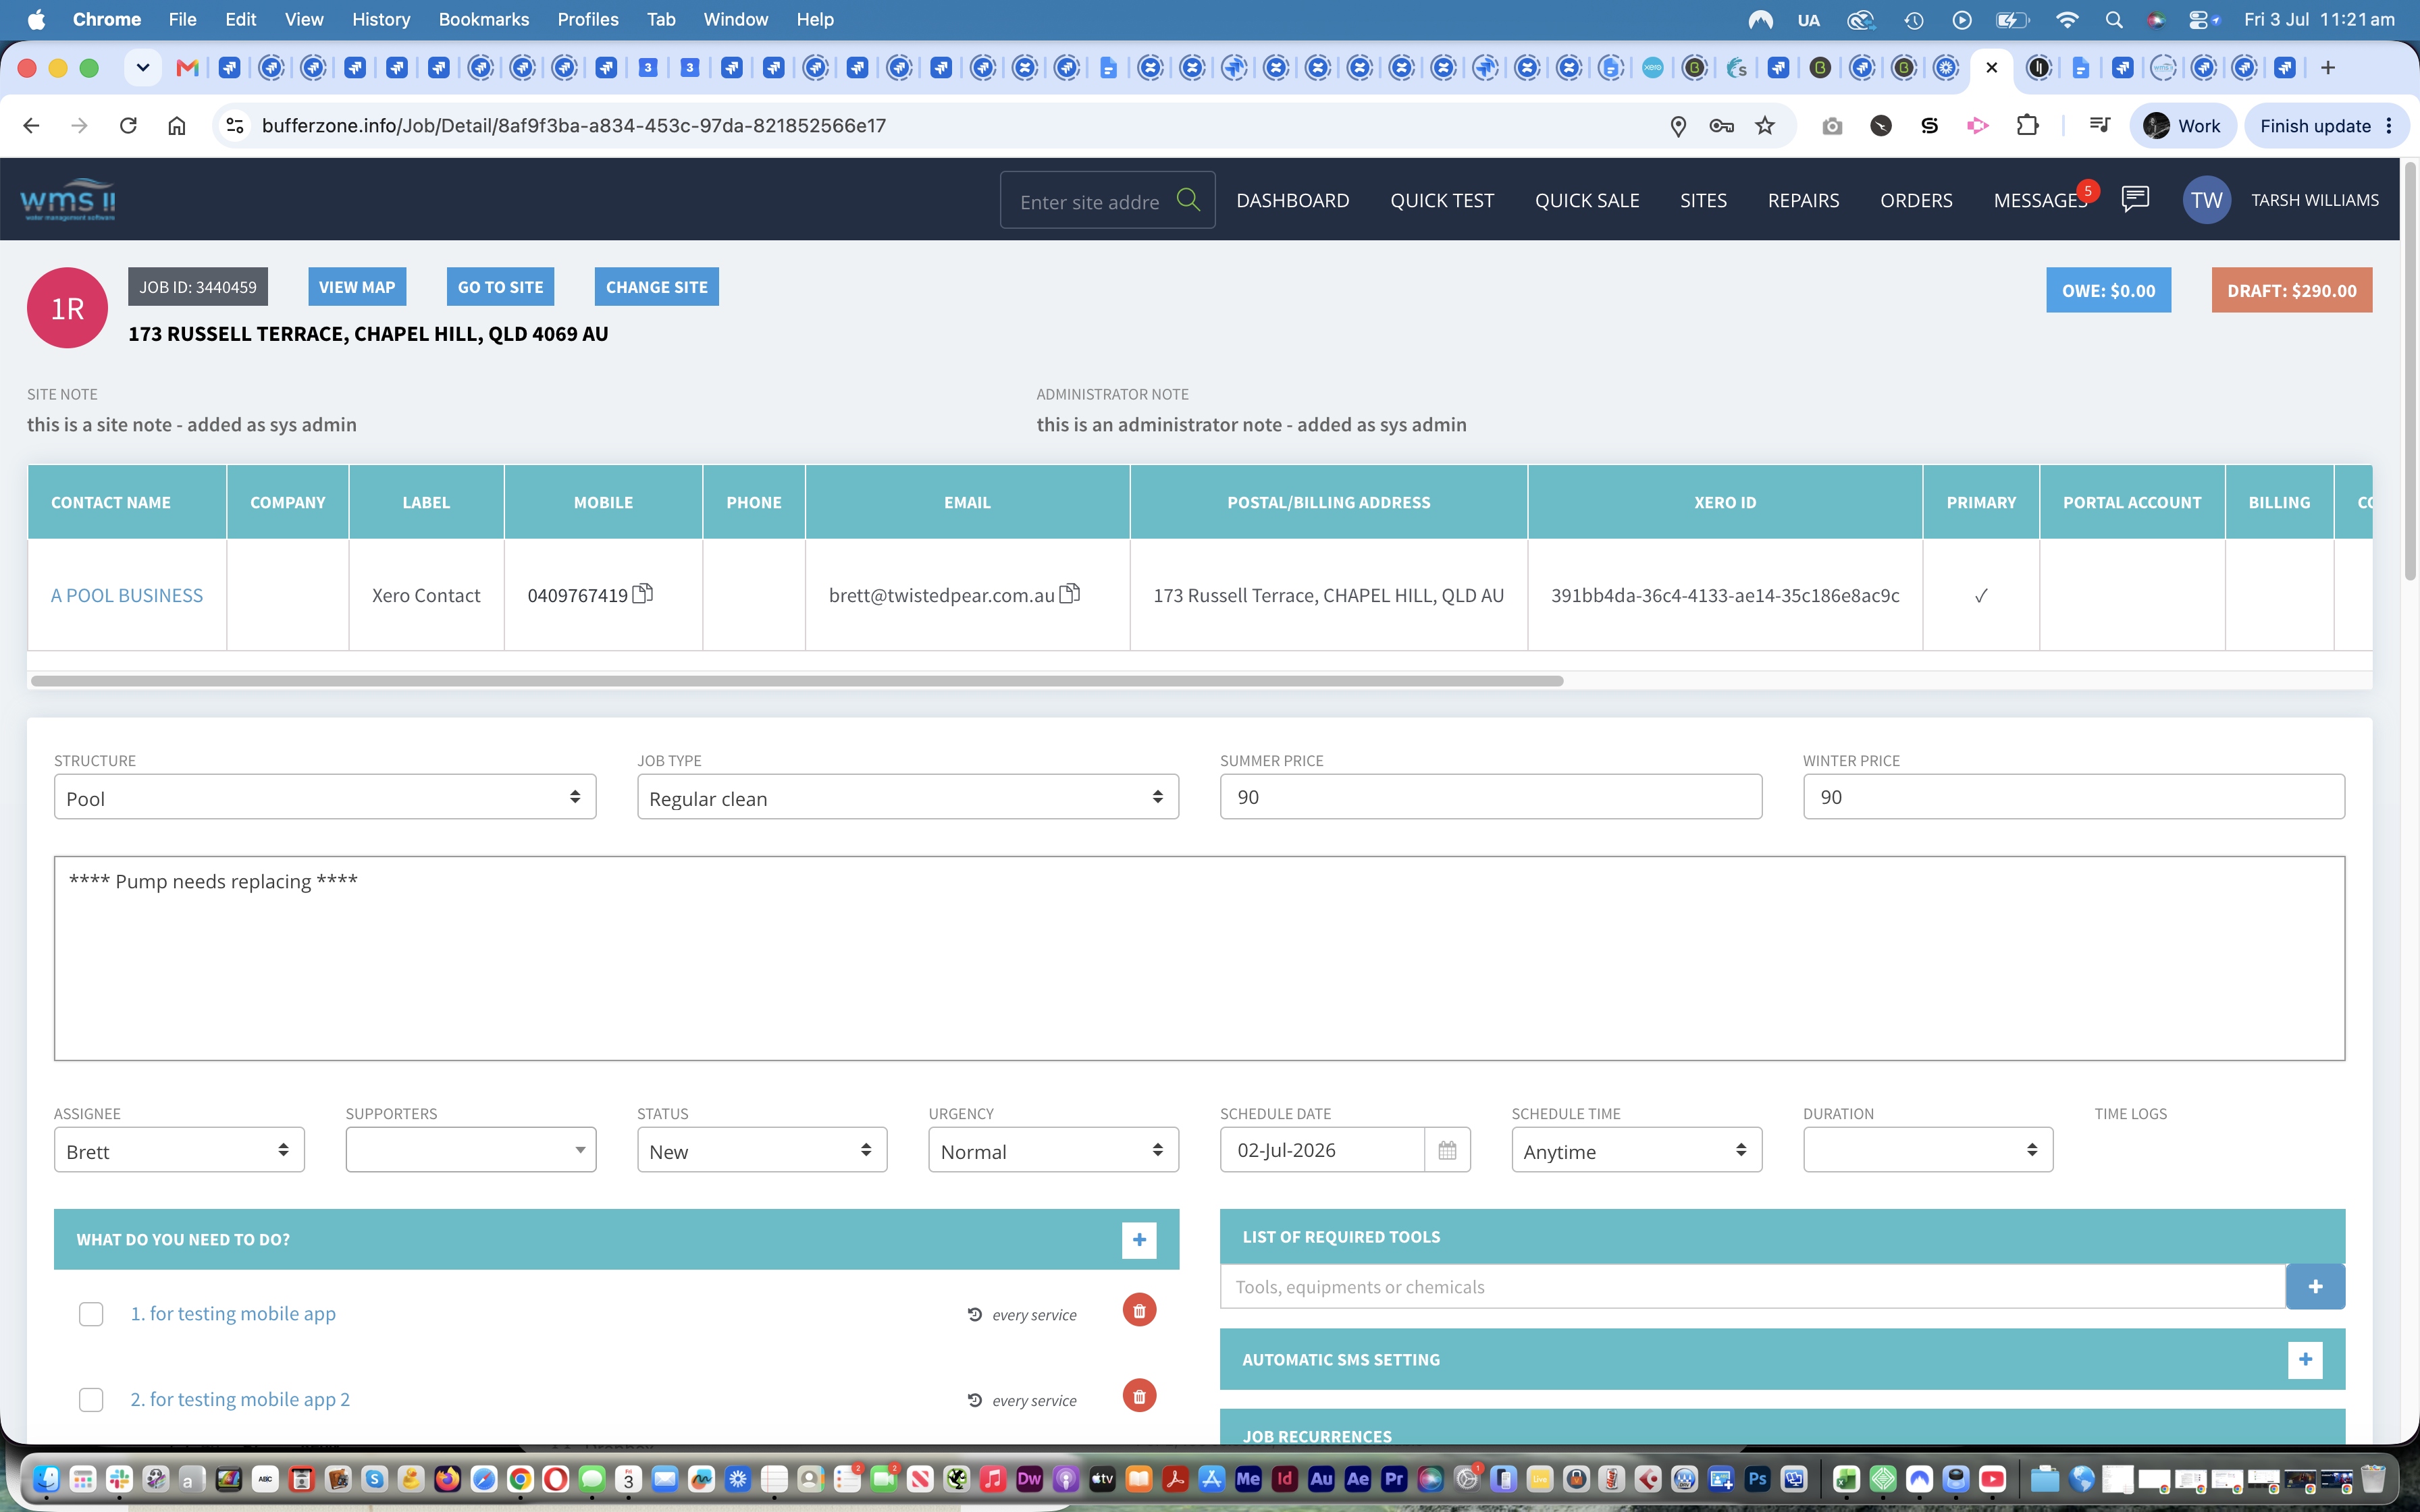Click the CHANGE SITE button
The width and height of the screenshot is (2420, 1512).
656,287
